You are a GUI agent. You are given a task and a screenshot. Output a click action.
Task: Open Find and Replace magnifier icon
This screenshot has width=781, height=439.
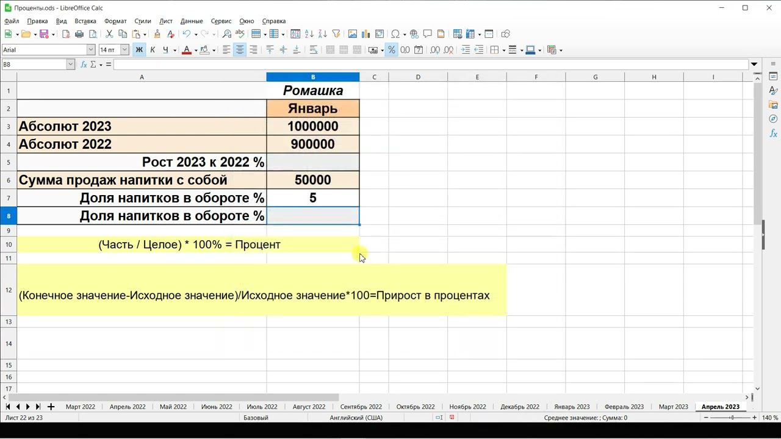227,34
